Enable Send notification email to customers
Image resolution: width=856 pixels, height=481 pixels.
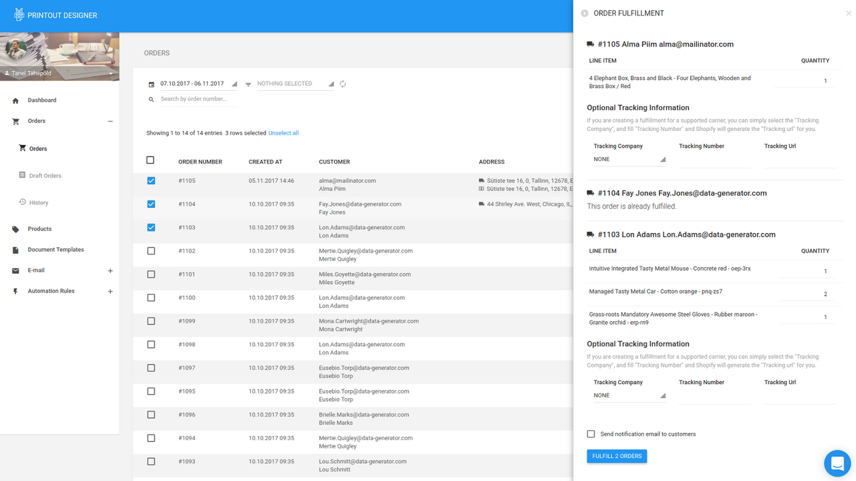point(591,434)
